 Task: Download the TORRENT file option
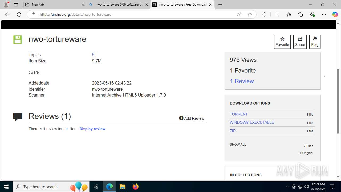(x=239, y=114)
